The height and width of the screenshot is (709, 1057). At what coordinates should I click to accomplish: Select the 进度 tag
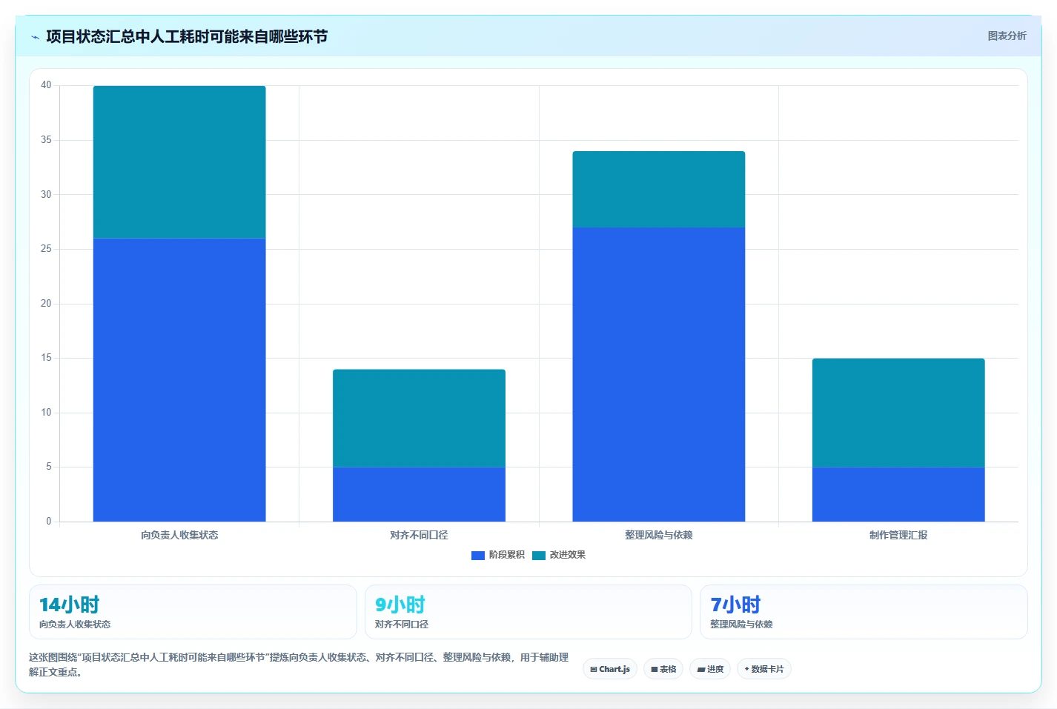click(x=710, y=669)
